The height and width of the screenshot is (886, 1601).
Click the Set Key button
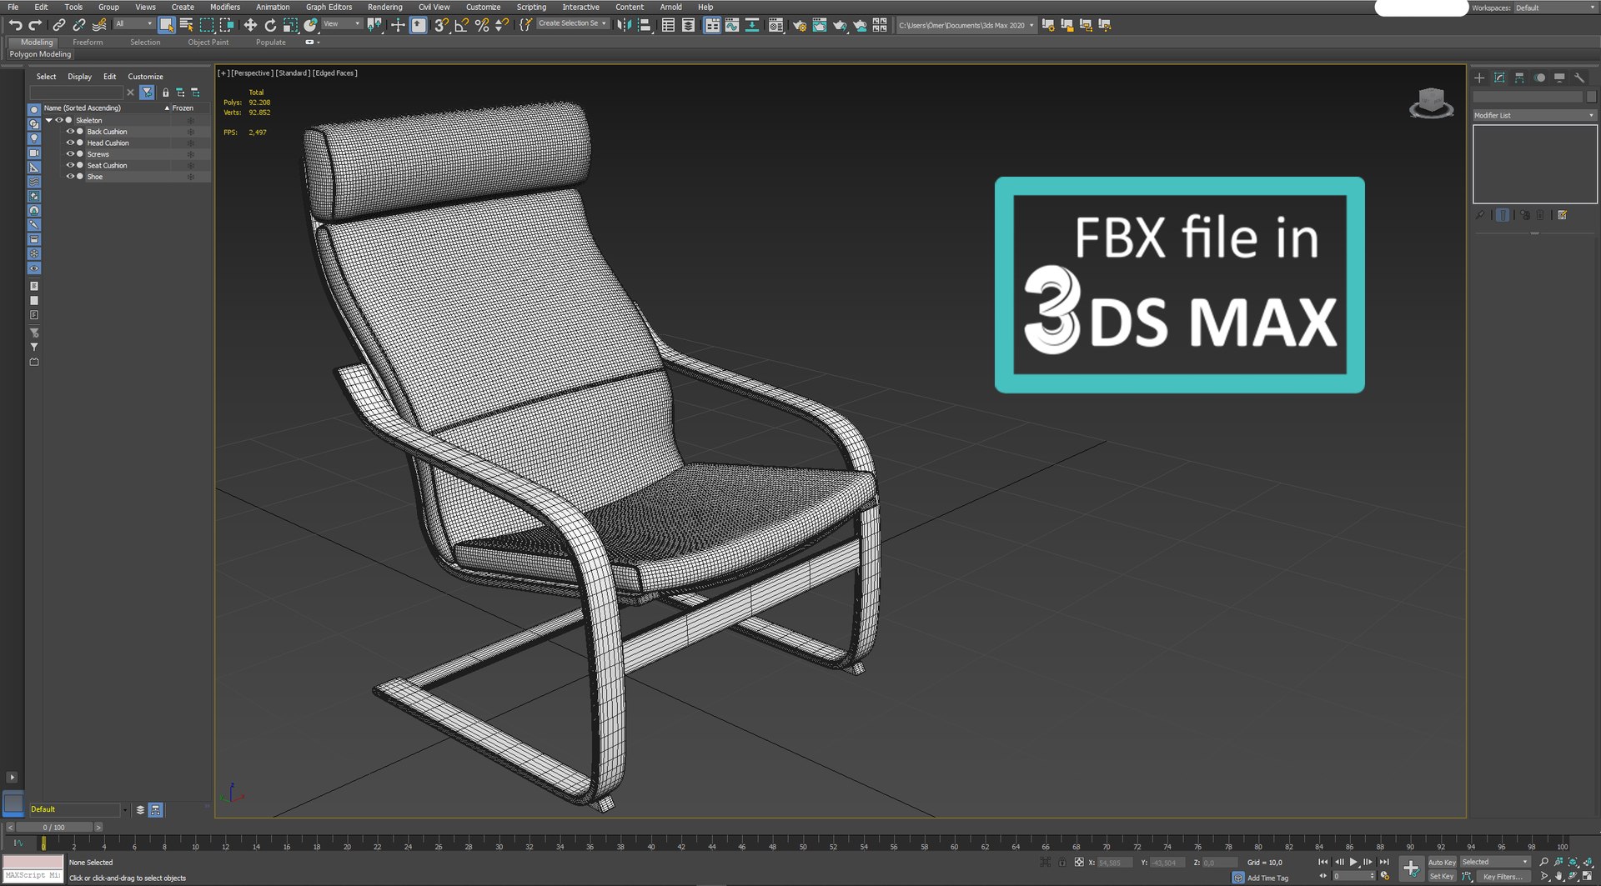point(1442,876)
